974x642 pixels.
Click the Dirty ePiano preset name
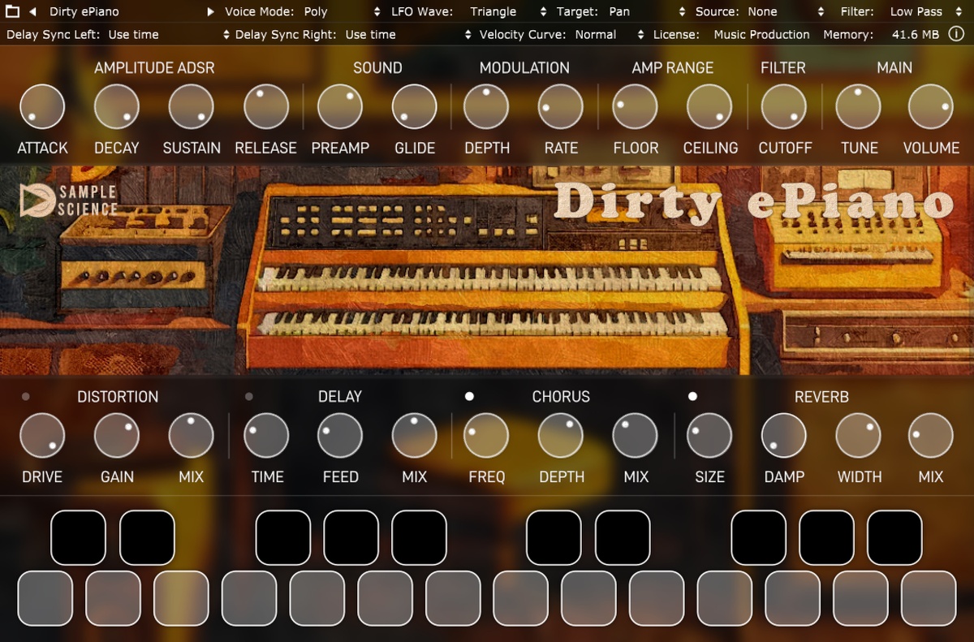click(84, 11)
